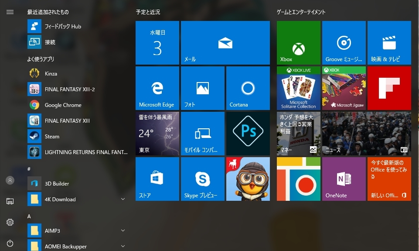419x251 pixels.
Task: Open the Zynga owl pilot game tile
Action: tap(248, 179)
